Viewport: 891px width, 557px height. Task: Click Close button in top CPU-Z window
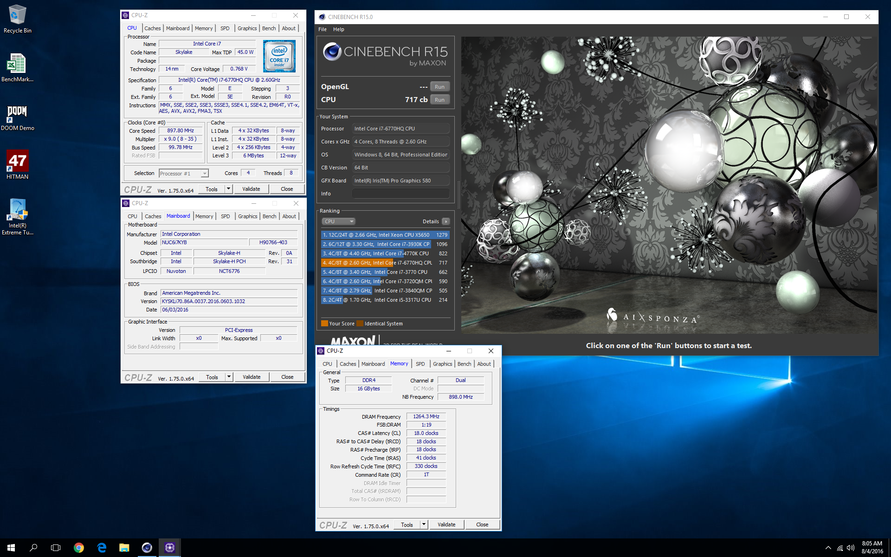pos(287,189)
